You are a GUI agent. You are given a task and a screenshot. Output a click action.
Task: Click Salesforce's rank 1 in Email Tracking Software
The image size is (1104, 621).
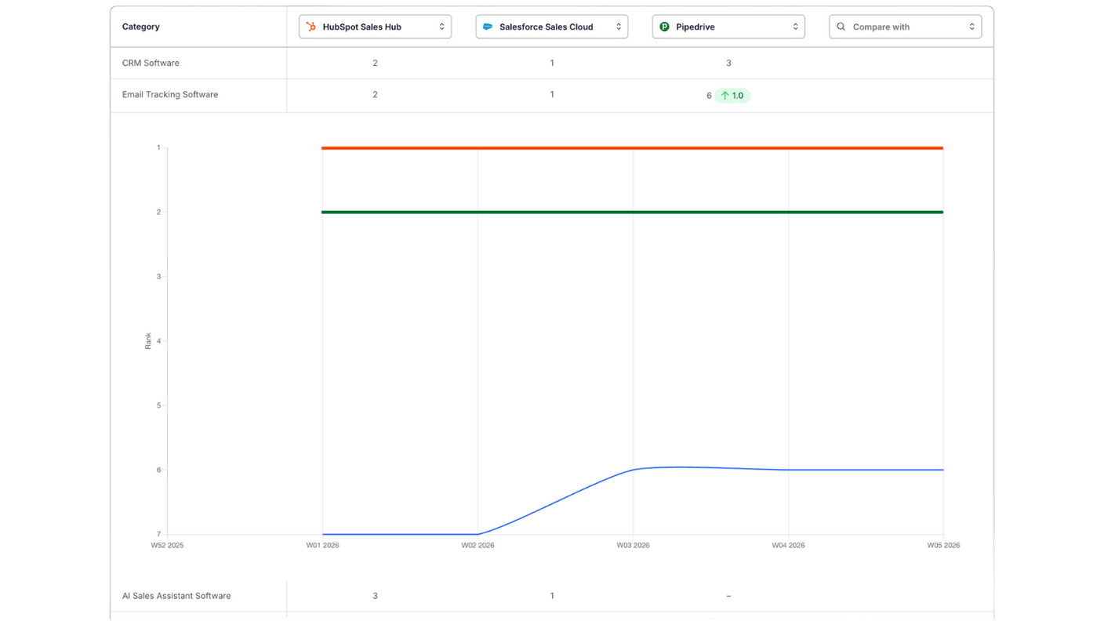(552, 94)
